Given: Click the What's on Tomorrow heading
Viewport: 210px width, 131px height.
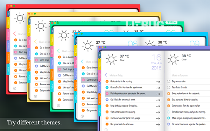Looking at the screenshot, I should tap(180, 75).
